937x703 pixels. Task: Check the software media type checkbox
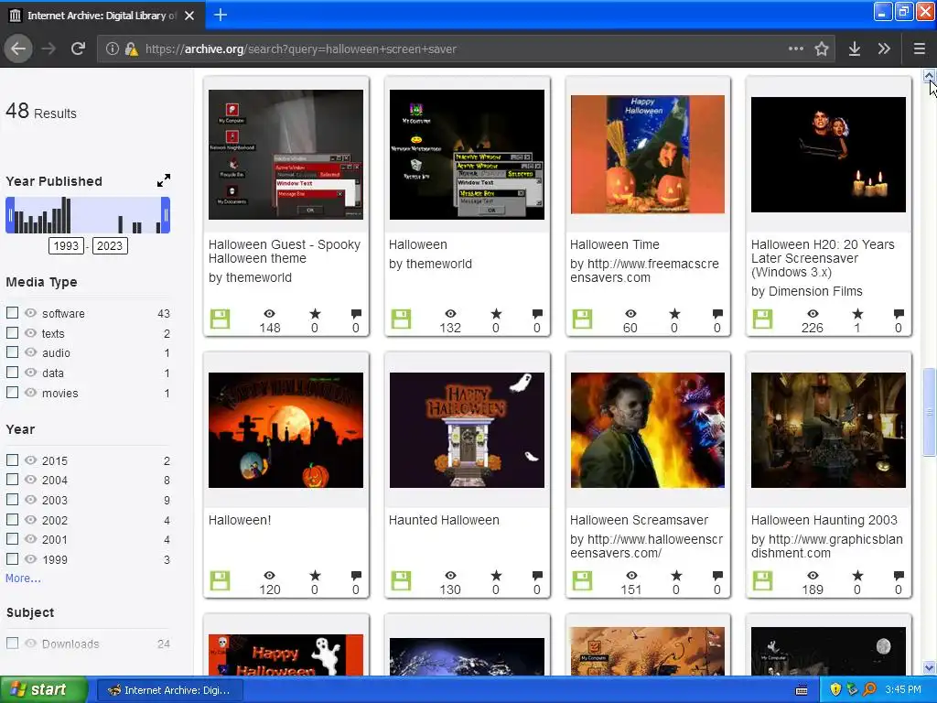point(12,313)
